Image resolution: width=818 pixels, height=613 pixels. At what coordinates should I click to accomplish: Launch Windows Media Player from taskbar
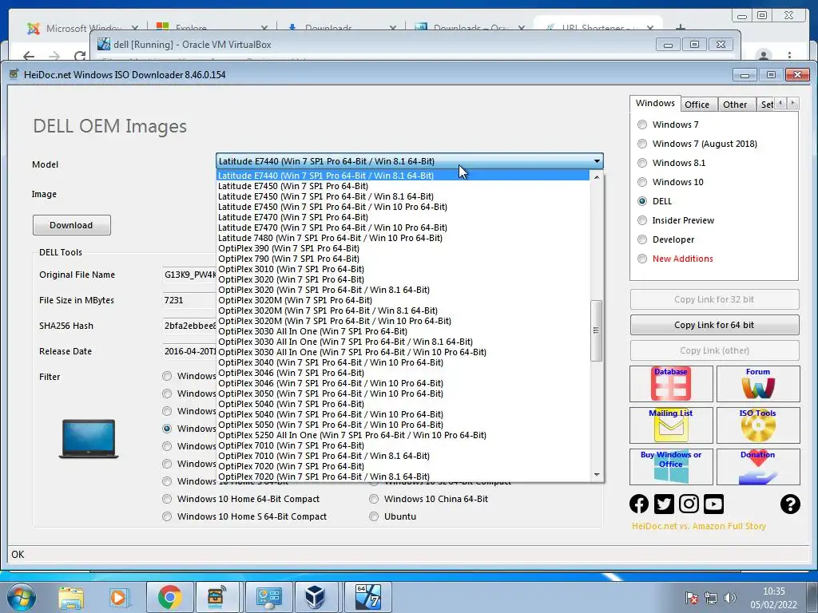point(118,597)
